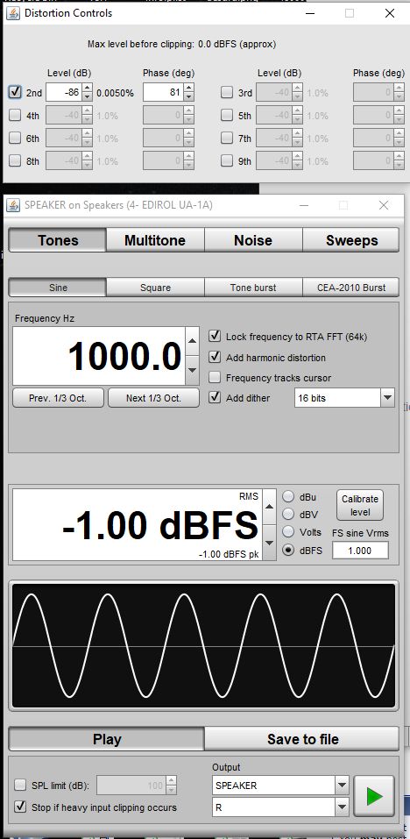Click the Prev. 1/3 Oct. button
The height and width of the screenshot is (839, 410).
59,398
